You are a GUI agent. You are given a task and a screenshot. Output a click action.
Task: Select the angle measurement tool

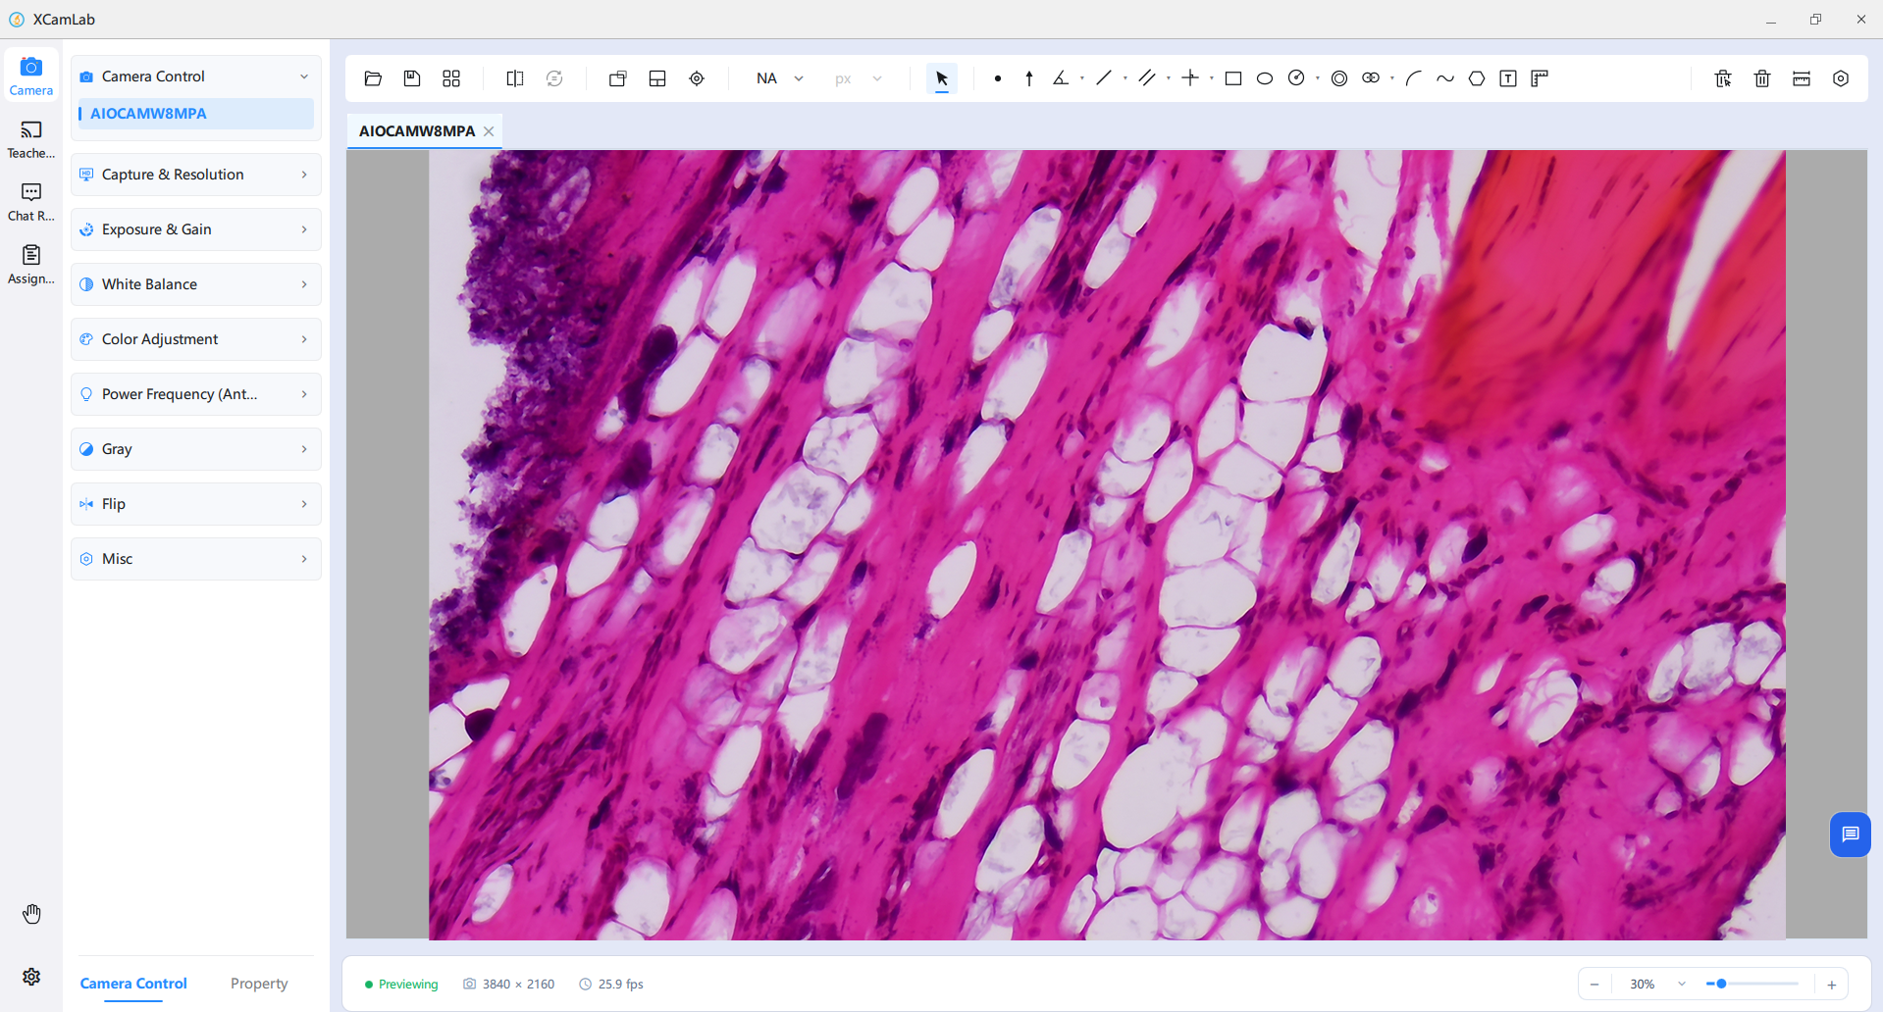(1061, 78)
